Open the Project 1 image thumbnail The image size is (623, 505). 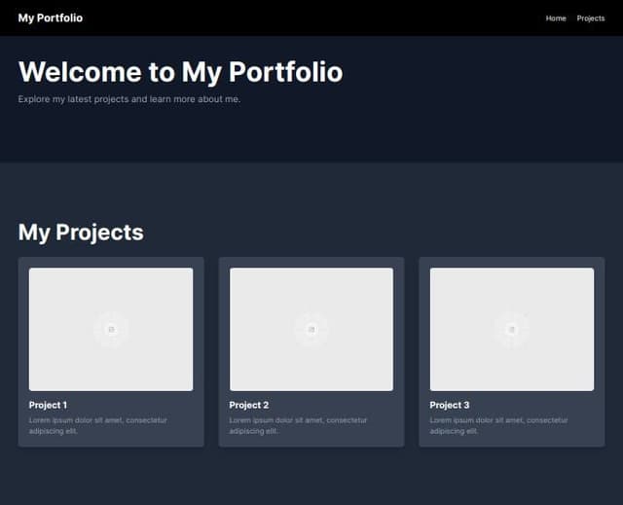click(x=111, y=329)
